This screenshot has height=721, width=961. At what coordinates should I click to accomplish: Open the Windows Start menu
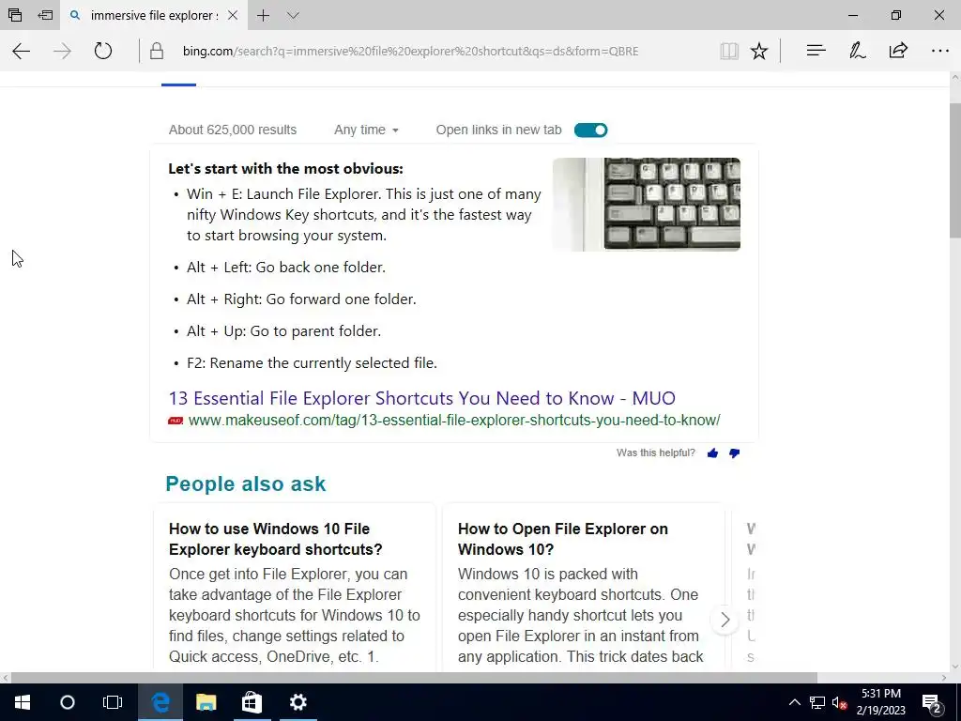(x=23, y=702)
